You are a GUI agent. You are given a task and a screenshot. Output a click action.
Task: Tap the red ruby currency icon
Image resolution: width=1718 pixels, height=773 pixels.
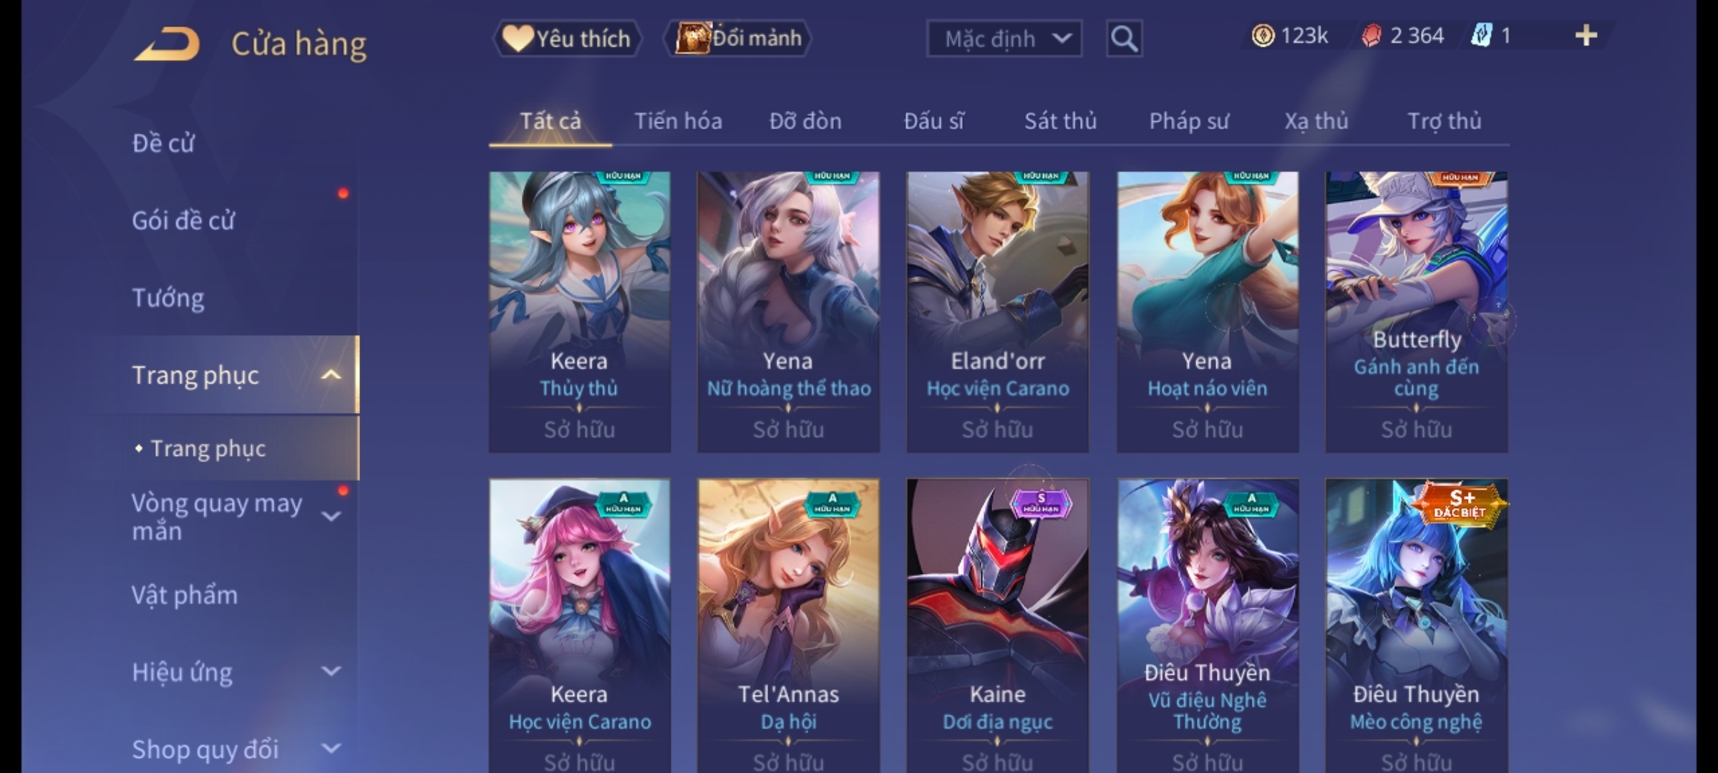[1372, 35]
